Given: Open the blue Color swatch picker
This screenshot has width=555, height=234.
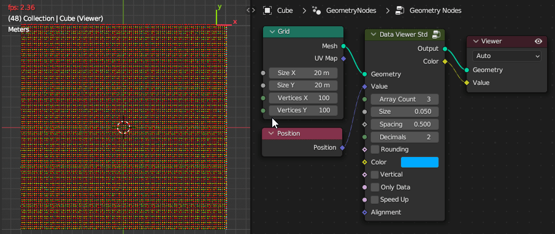Looking at the screenshot, I should pyautogui.click(x=419, y=162).
